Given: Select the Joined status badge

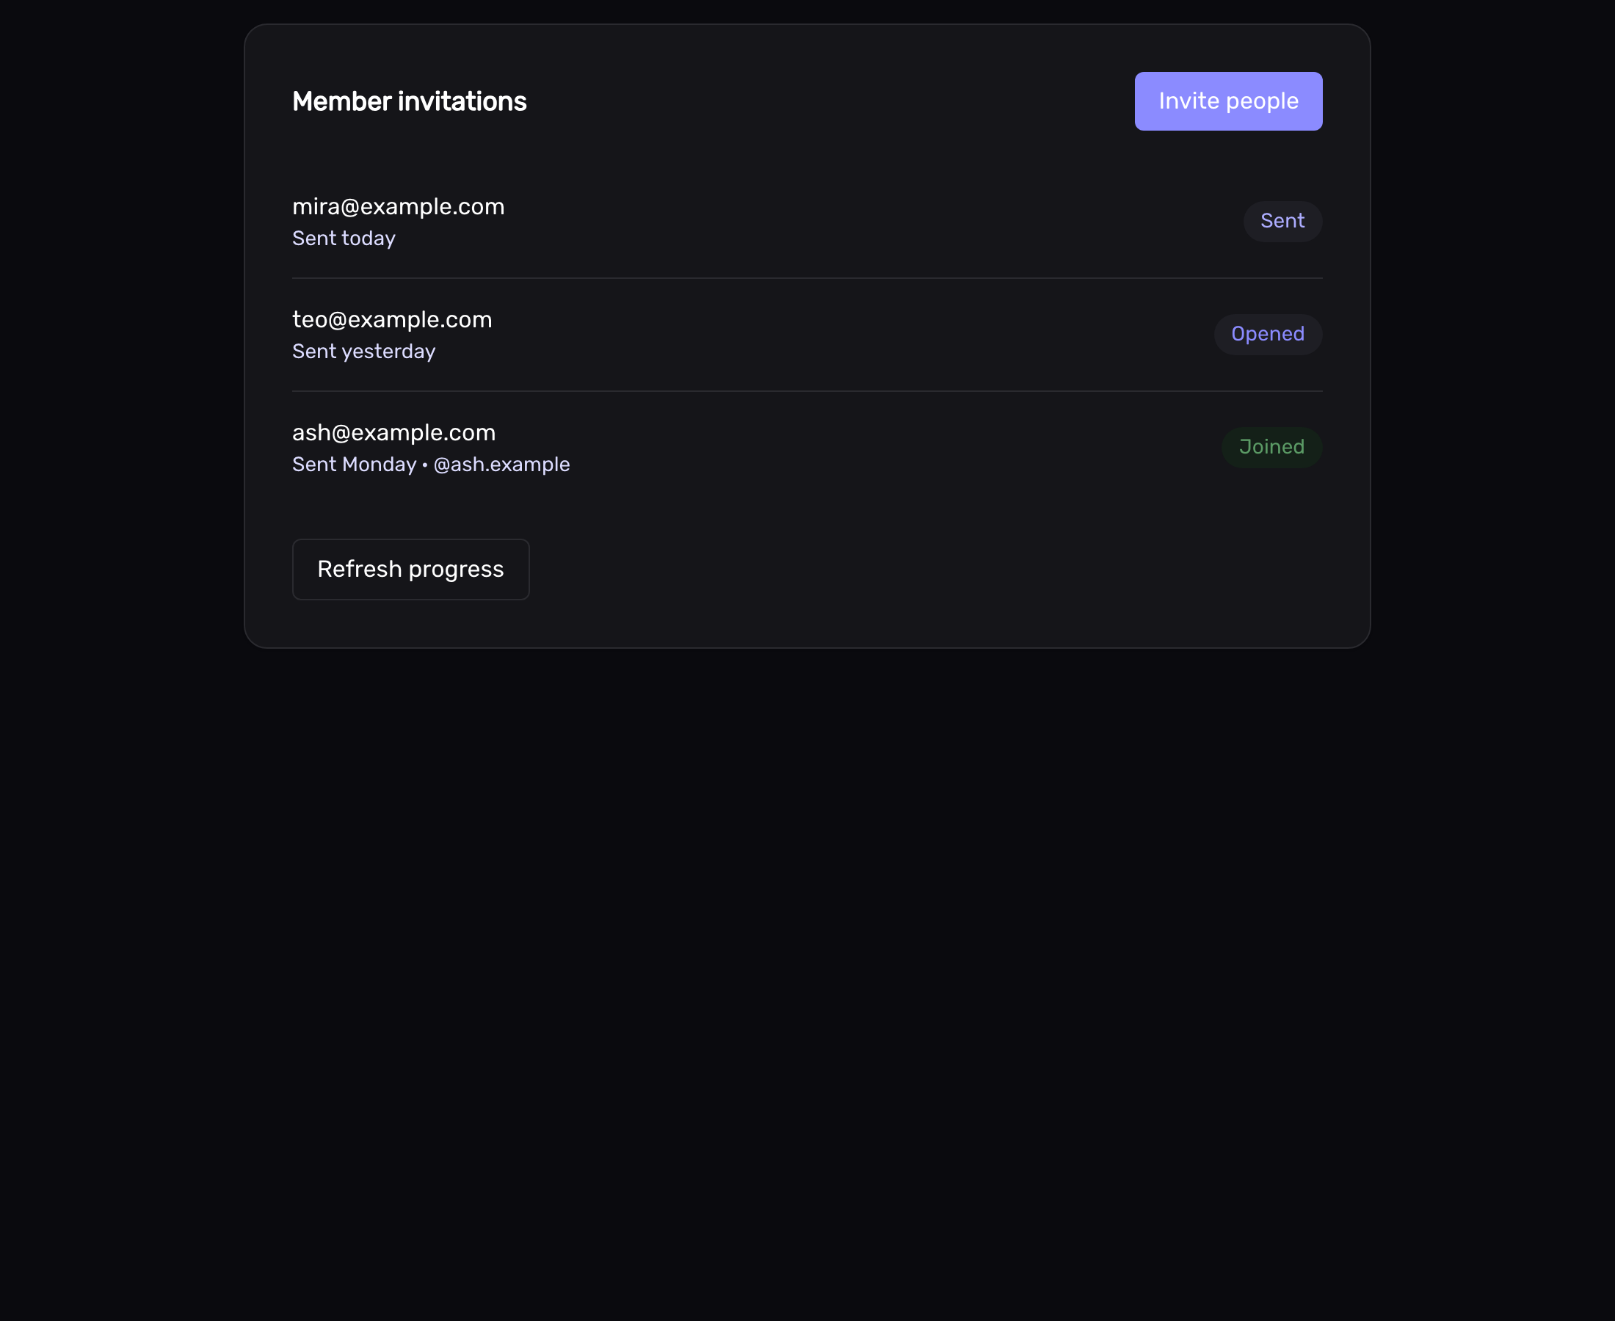Looking at the screenshot, I should tap(1271, 448).
